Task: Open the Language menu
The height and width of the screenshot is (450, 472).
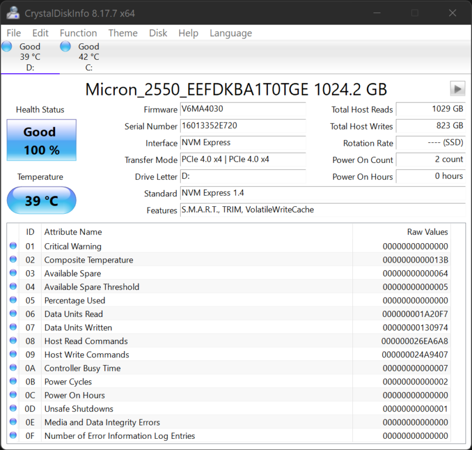Action: (x=230, y=33)
